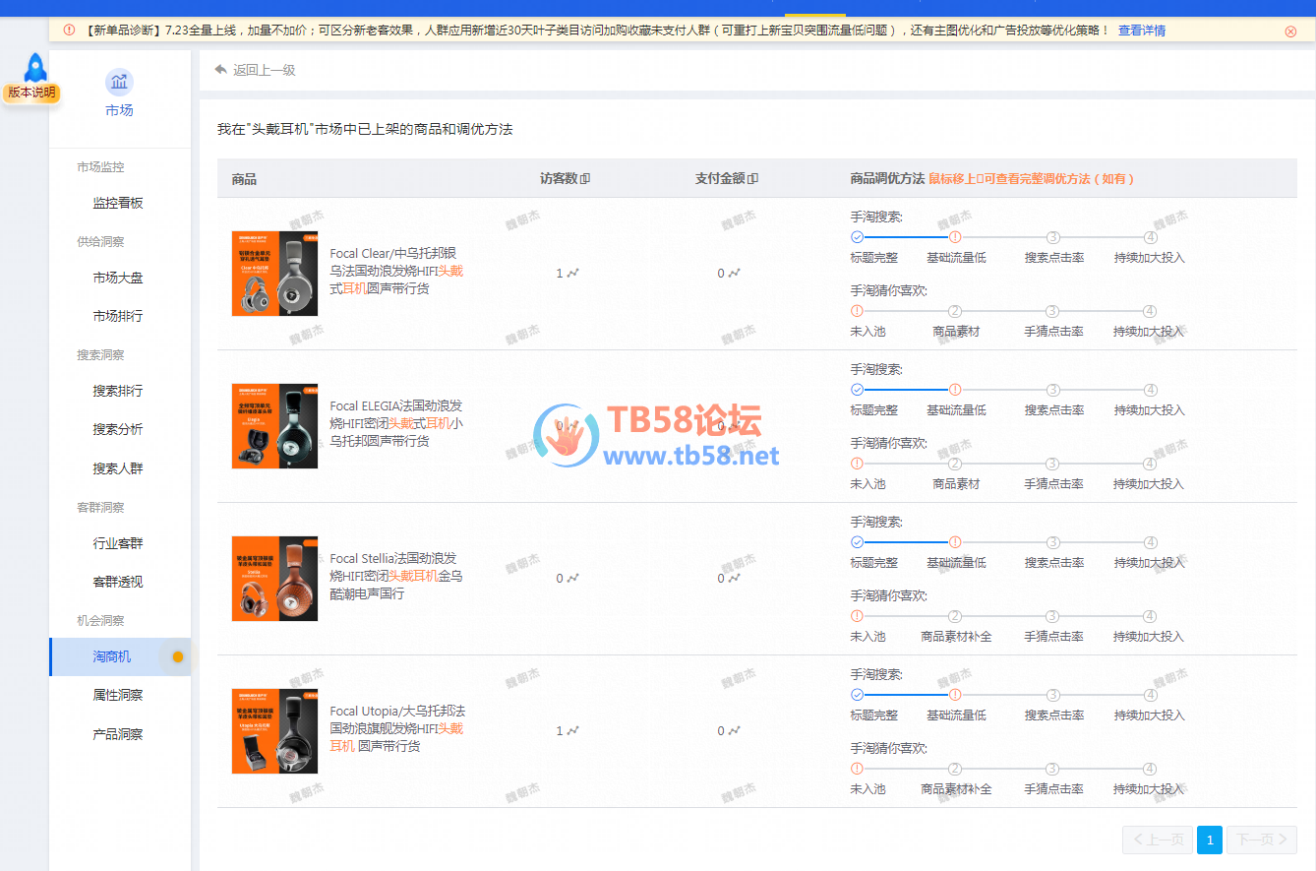
Task: Click Focal ELEGIA 手淘猜你喜欢 未入池 warning icon
Action: point(857,464)
